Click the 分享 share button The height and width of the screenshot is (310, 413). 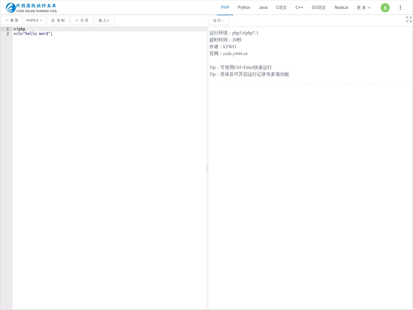point(82,20)
